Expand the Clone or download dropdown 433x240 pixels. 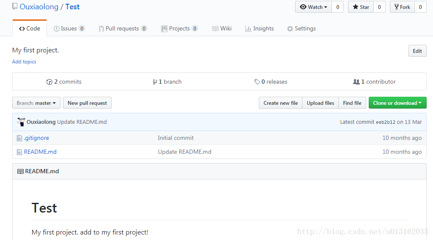coord(397,103)
